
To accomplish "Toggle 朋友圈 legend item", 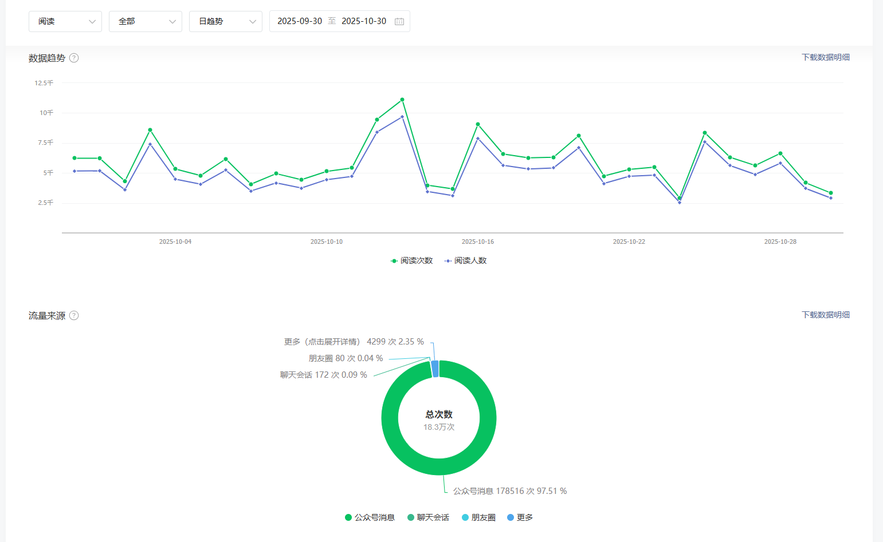I will click(x=478, y=517).
